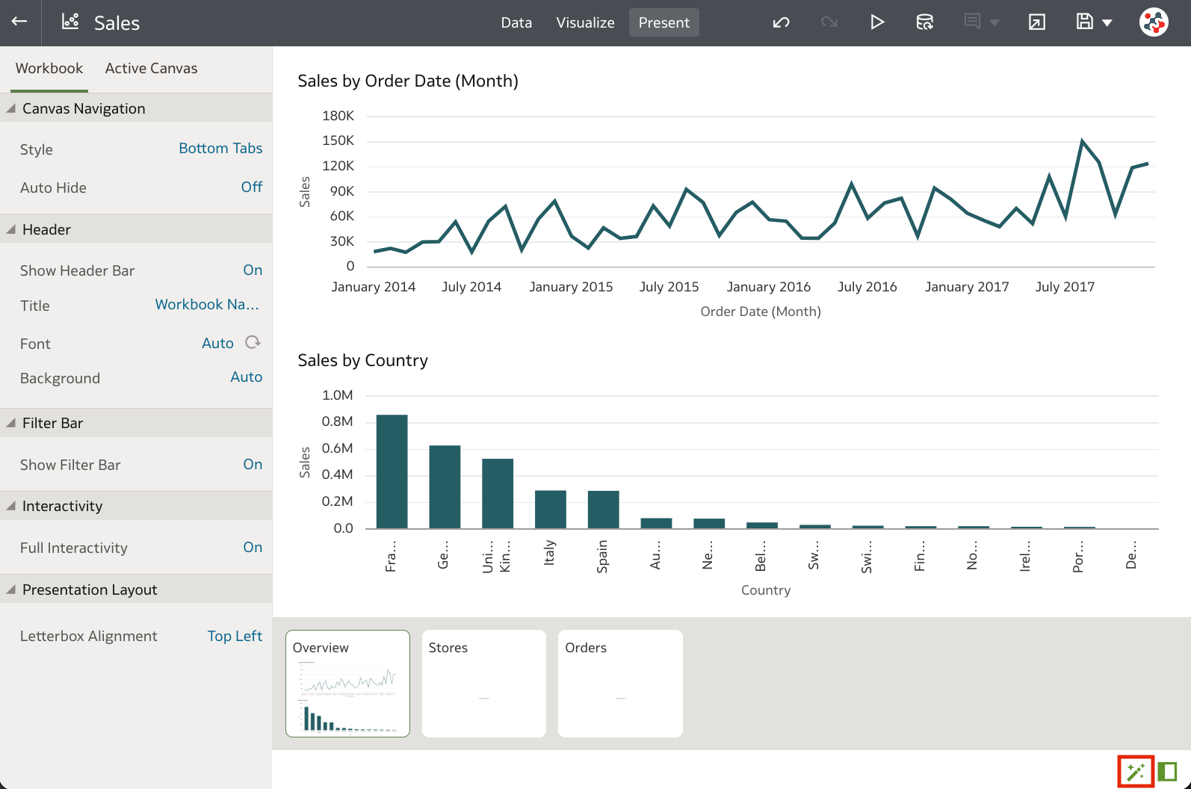Select the Present tab
This screenshot has width=1191, height=789.
(x=663, y=22)
